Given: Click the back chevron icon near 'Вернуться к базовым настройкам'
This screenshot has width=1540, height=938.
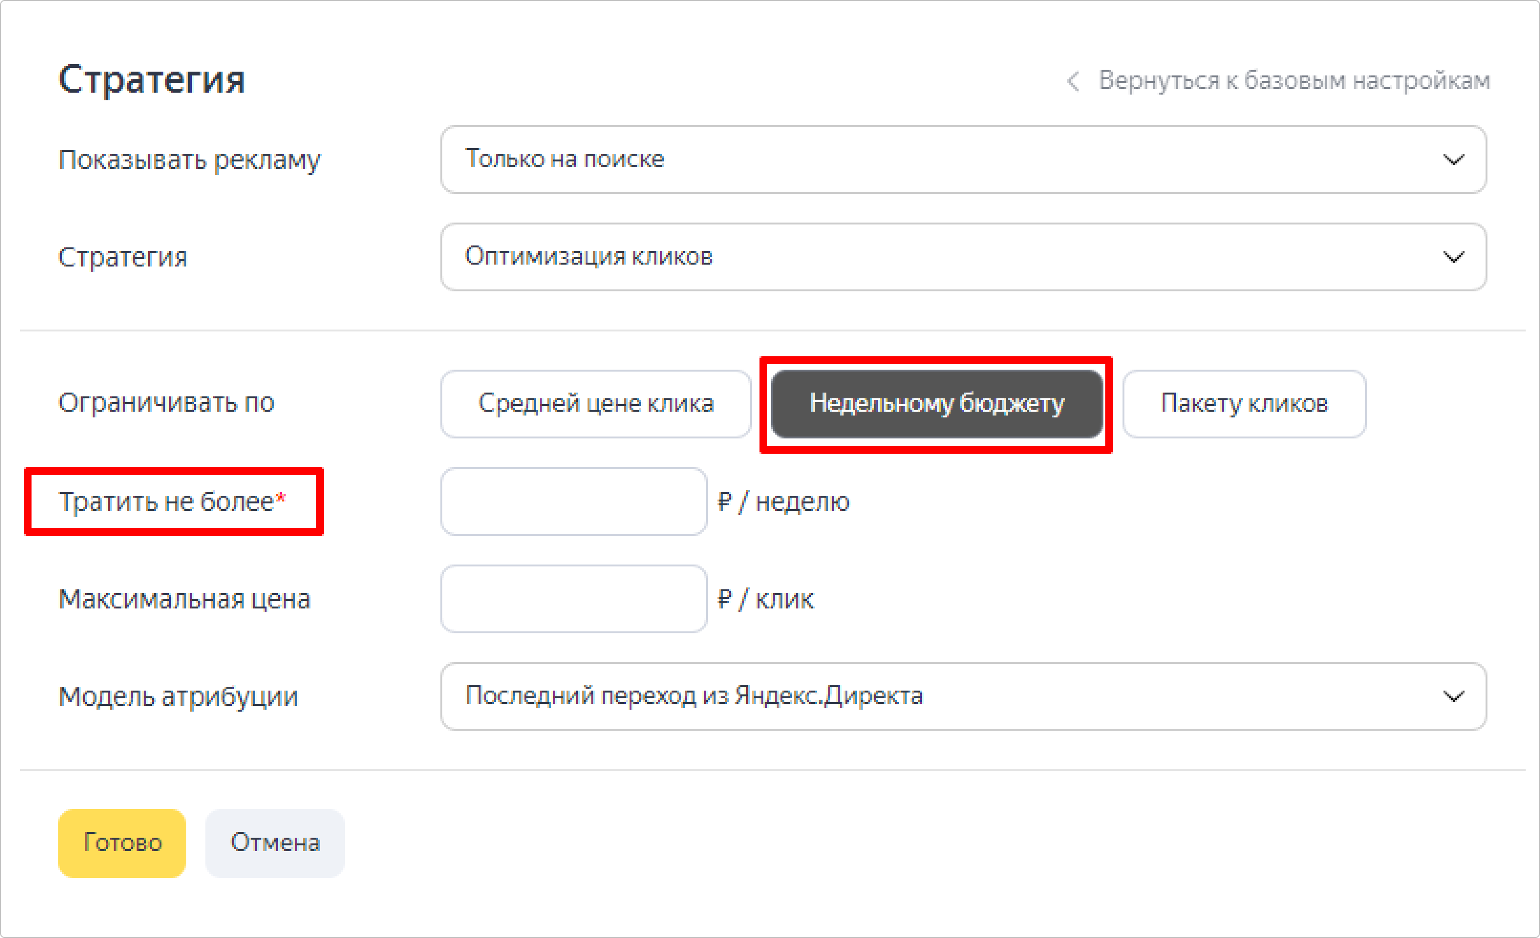Looking at the screenshot, I should 1072,81.
